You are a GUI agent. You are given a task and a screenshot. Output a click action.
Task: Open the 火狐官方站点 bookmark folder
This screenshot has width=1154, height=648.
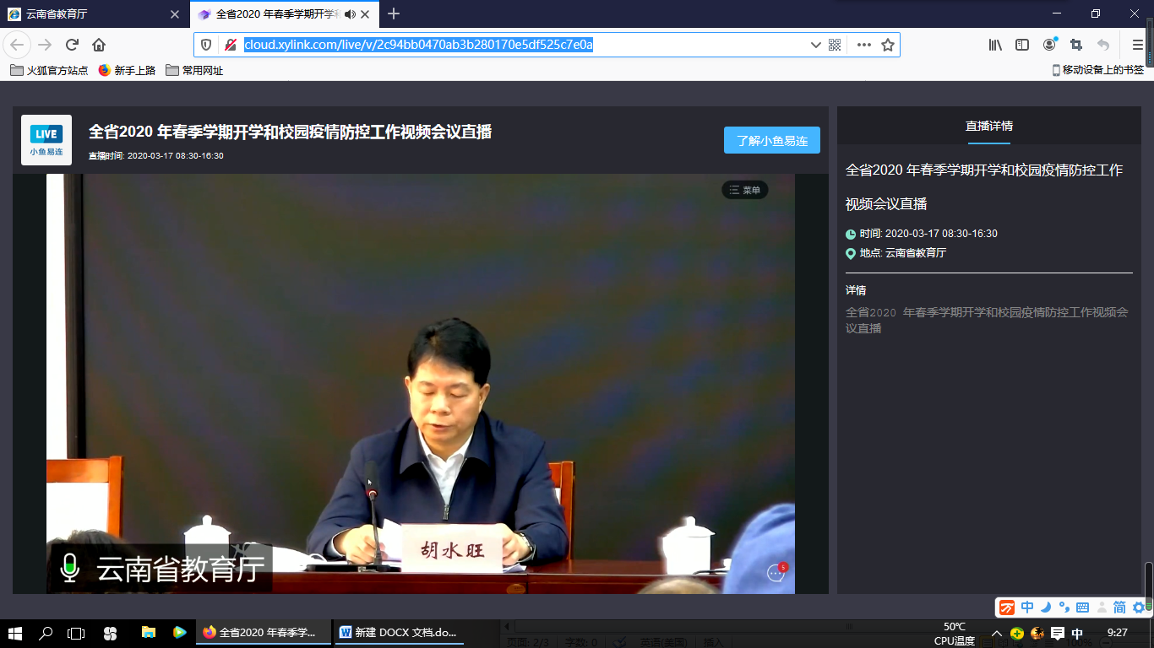coord(49,71)
